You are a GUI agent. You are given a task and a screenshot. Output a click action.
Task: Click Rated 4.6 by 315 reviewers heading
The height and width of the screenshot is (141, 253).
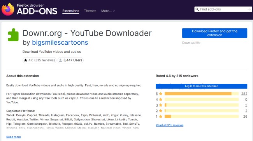coord(177,76)
